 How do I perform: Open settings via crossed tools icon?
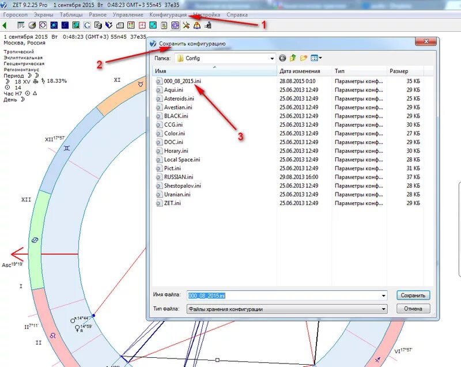pyautogui.click(x=186, y=25)
